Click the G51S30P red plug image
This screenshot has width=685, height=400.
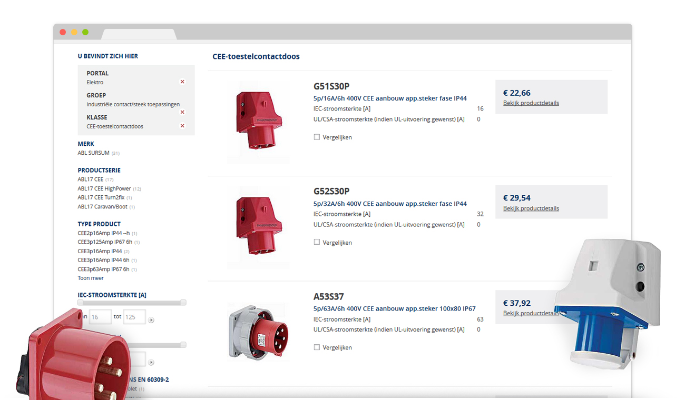pyautogui.click(x=259, y=121)
